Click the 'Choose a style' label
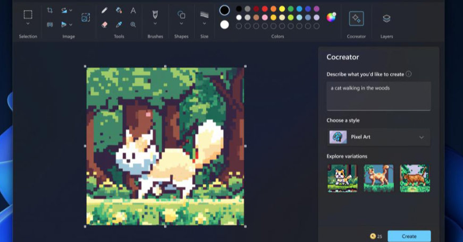463x242 pixels. pos(343,120)
